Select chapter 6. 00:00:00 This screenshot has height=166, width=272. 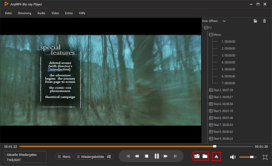coord(228,76)
